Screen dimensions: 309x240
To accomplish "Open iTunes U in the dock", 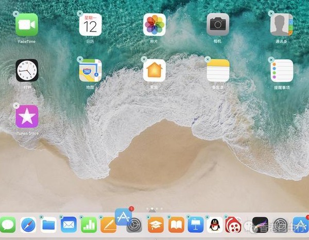I will (156, 225).
